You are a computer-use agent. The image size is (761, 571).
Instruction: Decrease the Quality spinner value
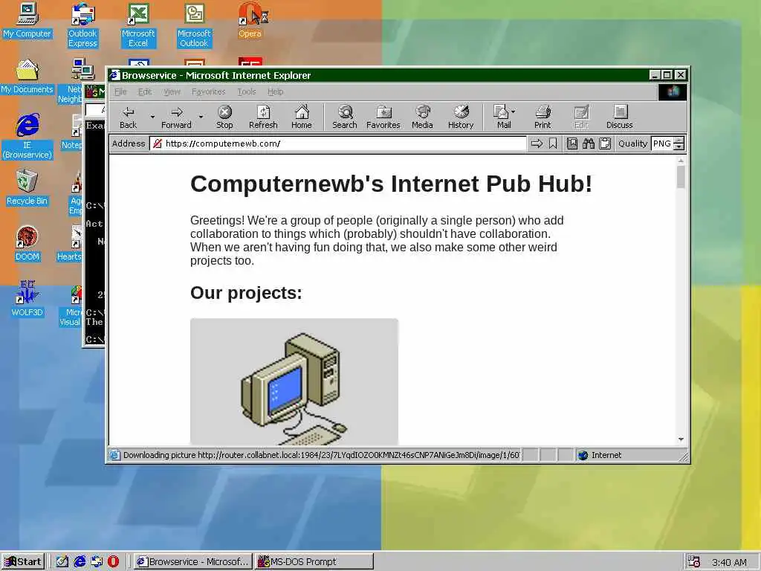(x=679, y=147)
